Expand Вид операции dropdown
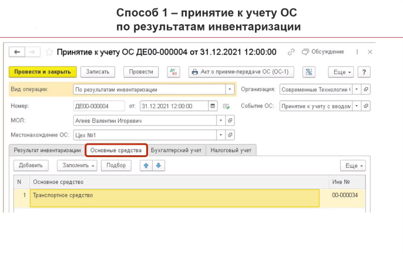403x254 pixels. click(x=230, y=90)
